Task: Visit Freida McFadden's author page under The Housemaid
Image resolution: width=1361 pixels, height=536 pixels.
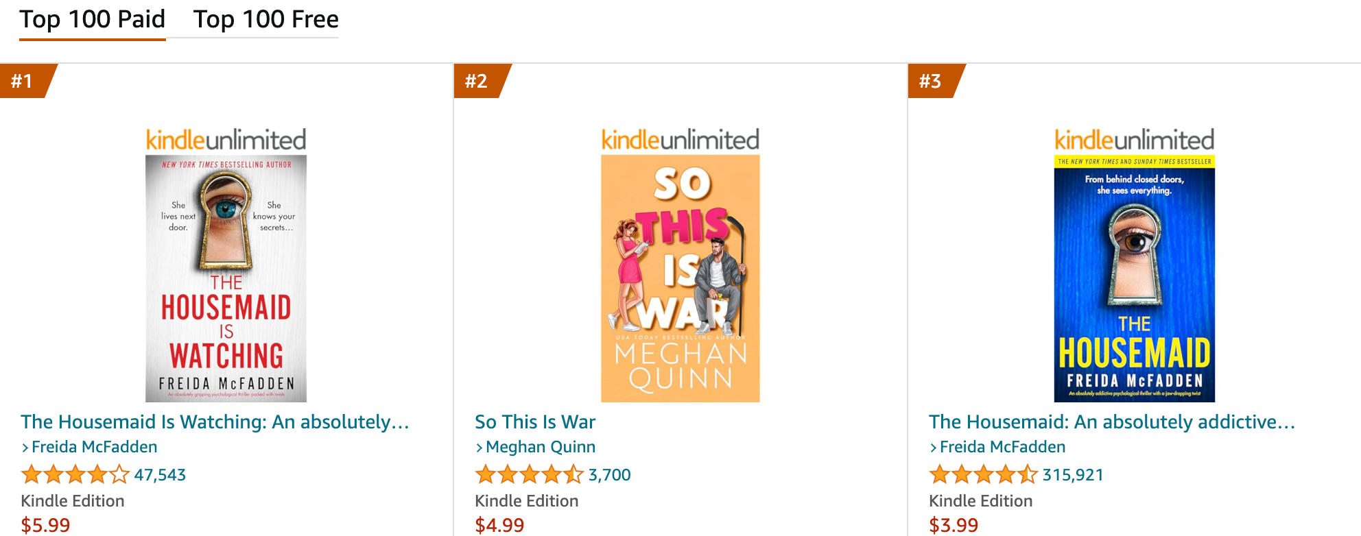Action: (x=1002, y=446)
